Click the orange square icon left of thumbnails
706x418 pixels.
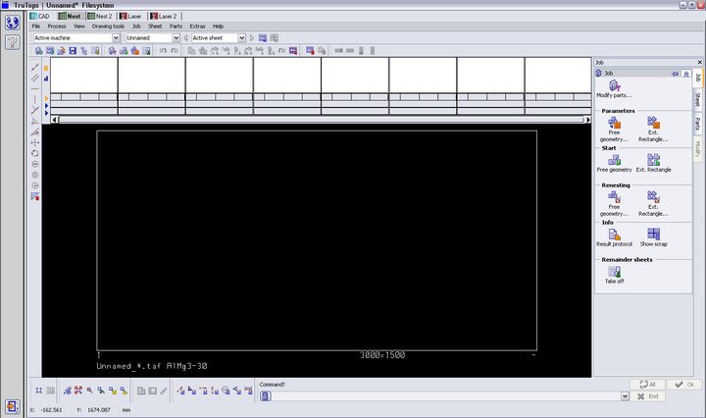pyautogui.click(x=46, y=69)
